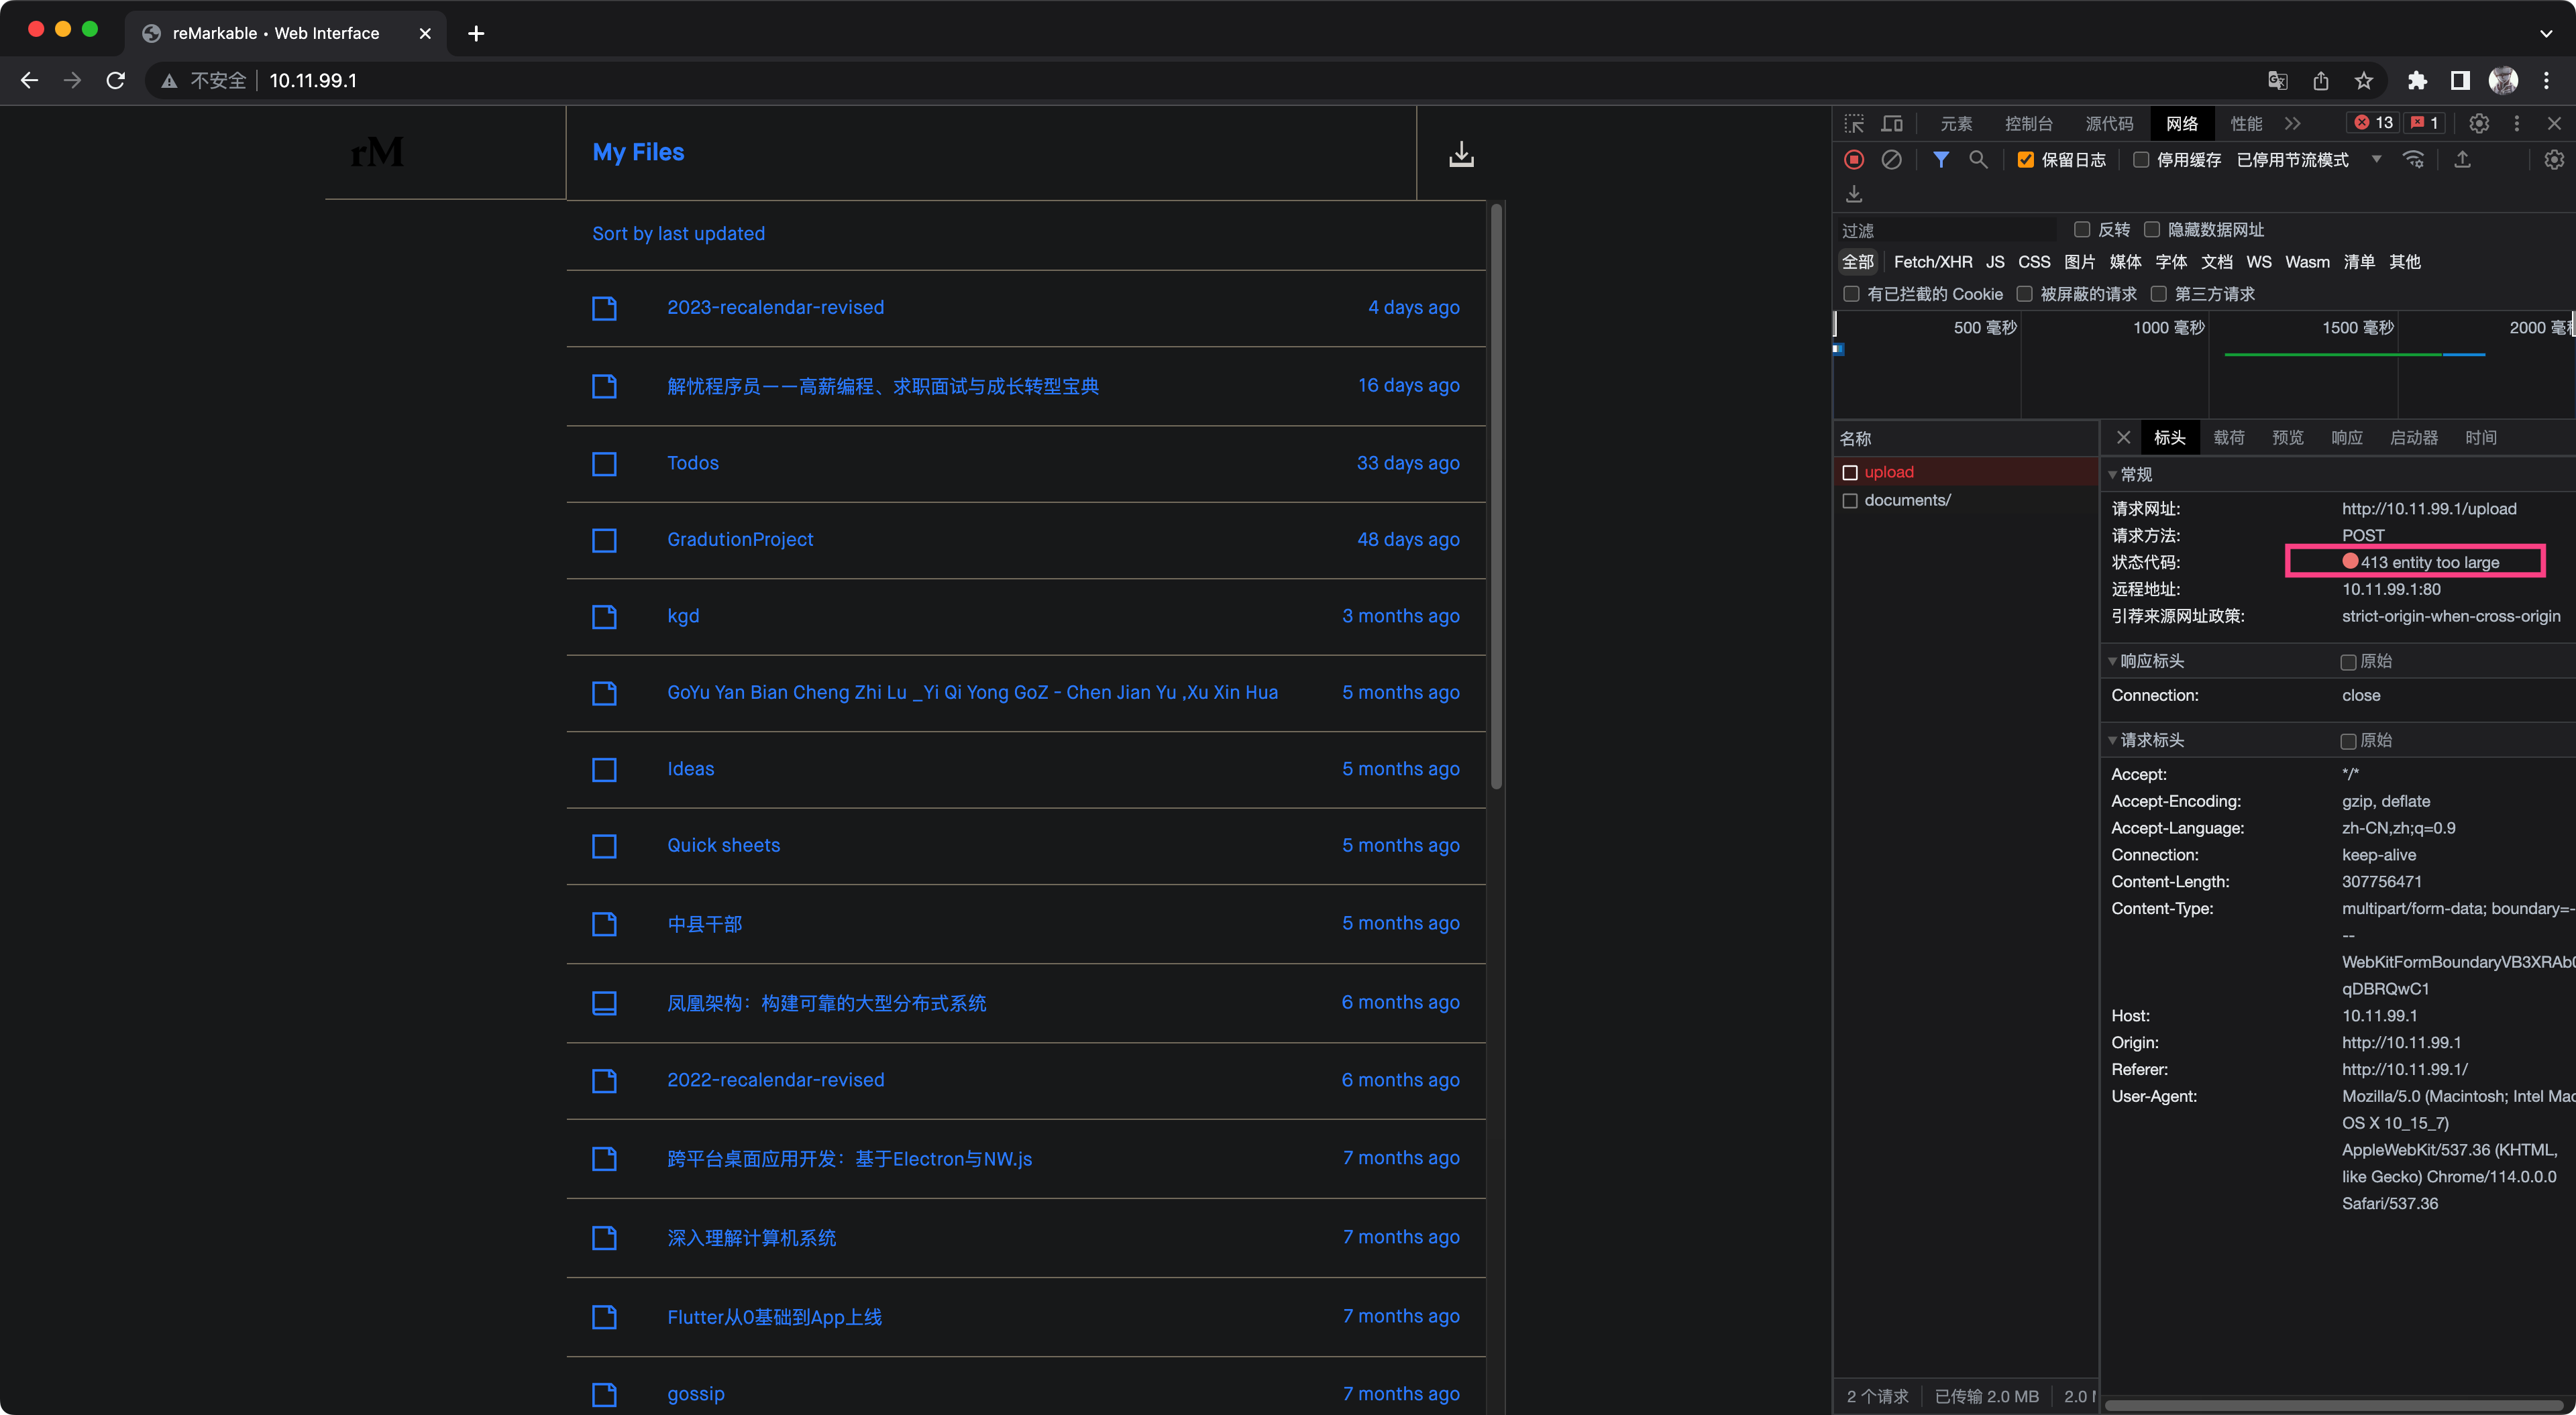Open the throttling dropdown 已停用节流模式

[x=2309, y=159]
